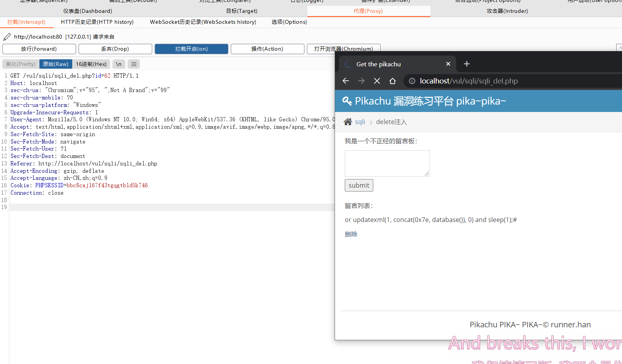Switch to the Target tab
Screen dimensions: 622x364
[242, 11]
